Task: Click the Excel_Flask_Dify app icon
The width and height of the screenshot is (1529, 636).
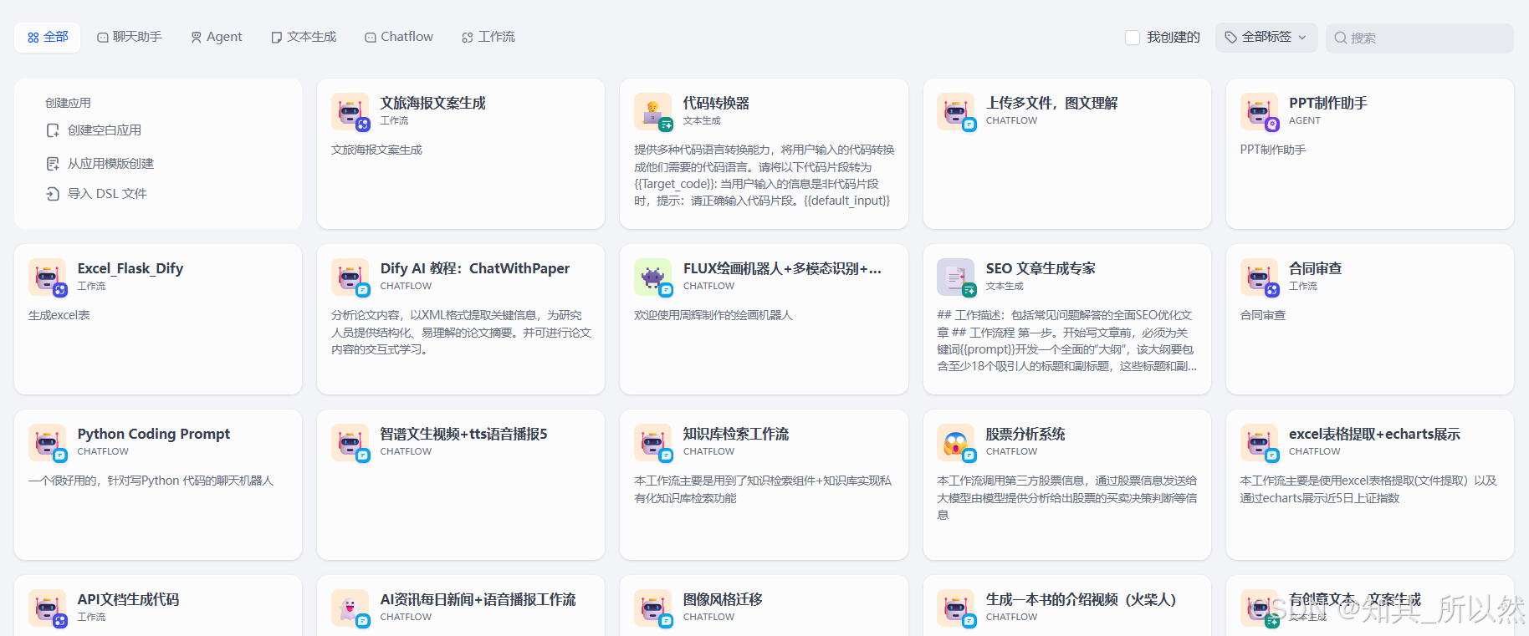Action: pos(47,277)
